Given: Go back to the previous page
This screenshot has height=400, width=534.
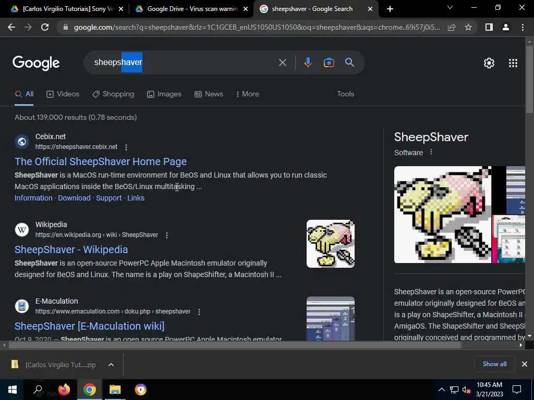Looking at the screenshot, I should pyautogui.click(x=11, y=27).
